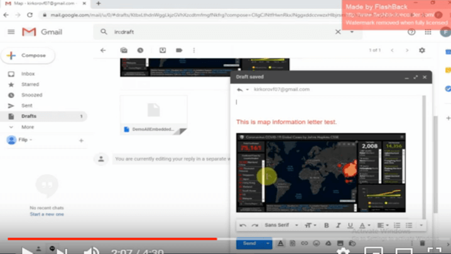The height and width of the screenshot is (254, 451).
Task: Go back to the drafts list arrow
Action: [103, 50]
